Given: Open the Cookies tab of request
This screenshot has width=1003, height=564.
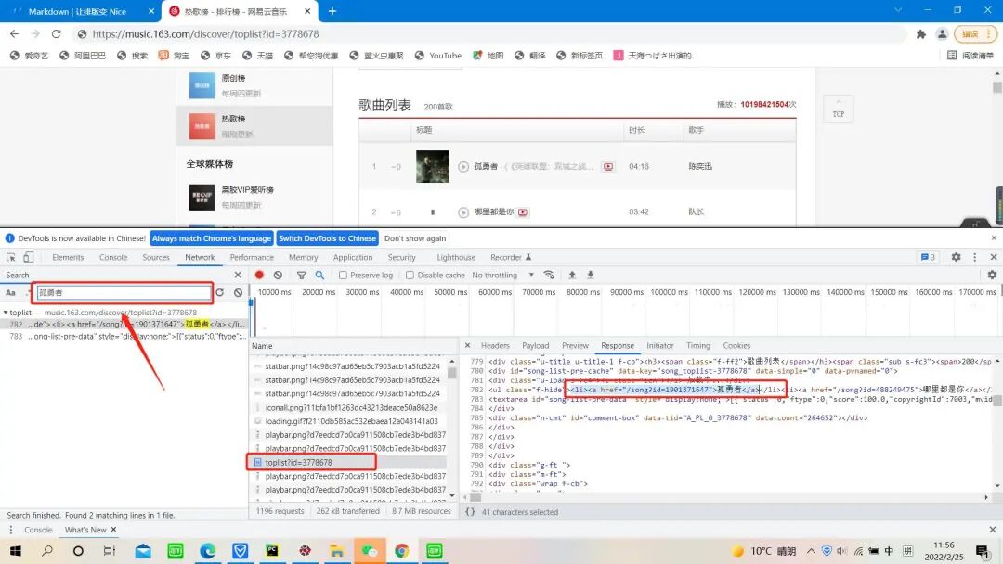Looking at the screenshot, I should pyautogui.click(x=736, y=346).
